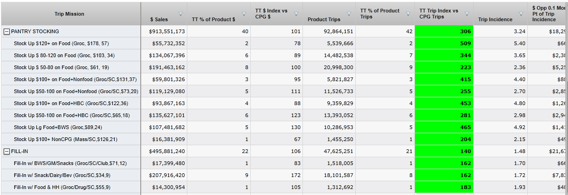The image size is (568, 195).
Task: Open the Product Trips column filter
Action: pyautogui.click(x=349, y=13)
